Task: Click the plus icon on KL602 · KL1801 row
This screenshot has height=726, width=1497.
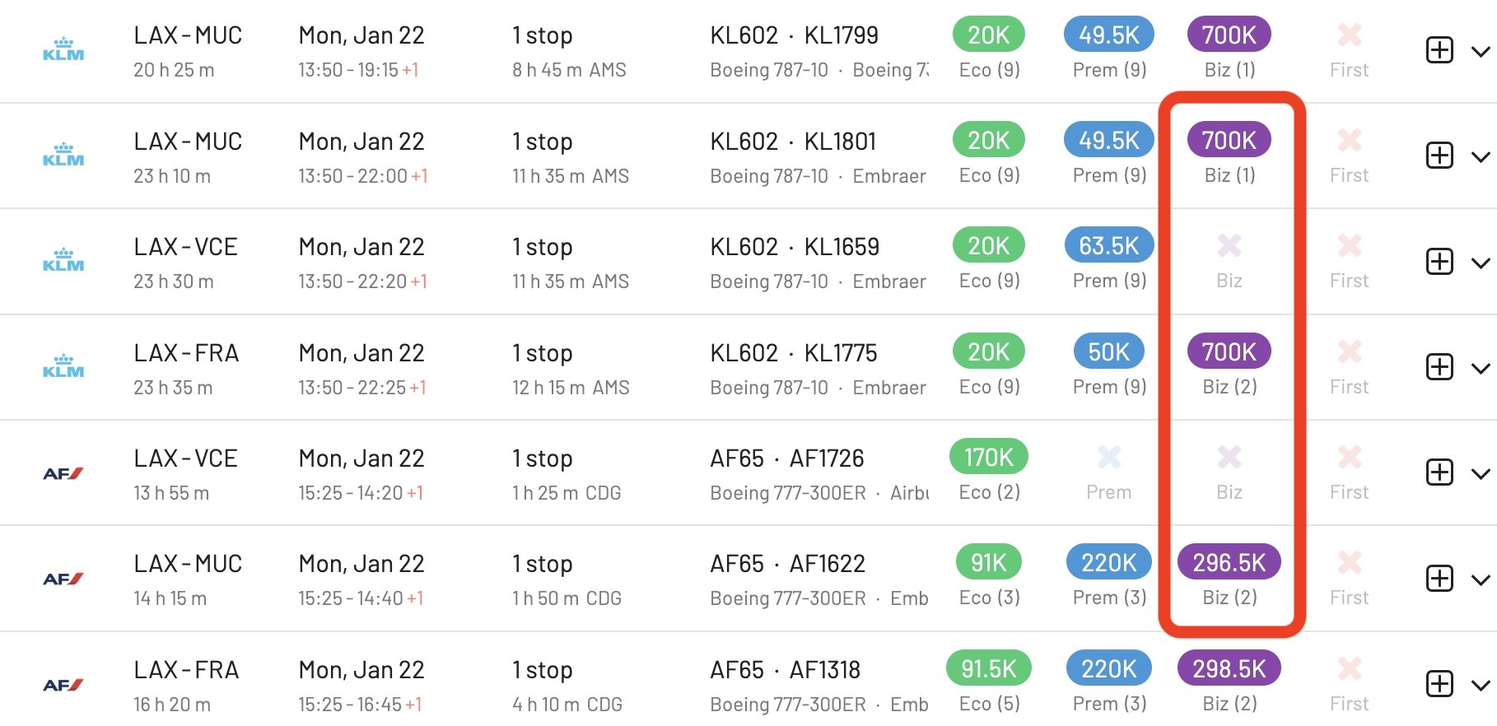Action: pyautogui.click(x=1439, y=156)
